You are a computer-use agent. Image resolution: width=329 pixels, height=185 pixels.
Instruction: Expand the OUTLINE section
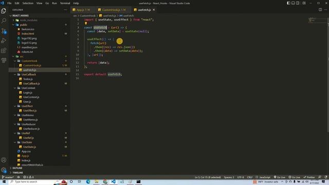(40, 168)
